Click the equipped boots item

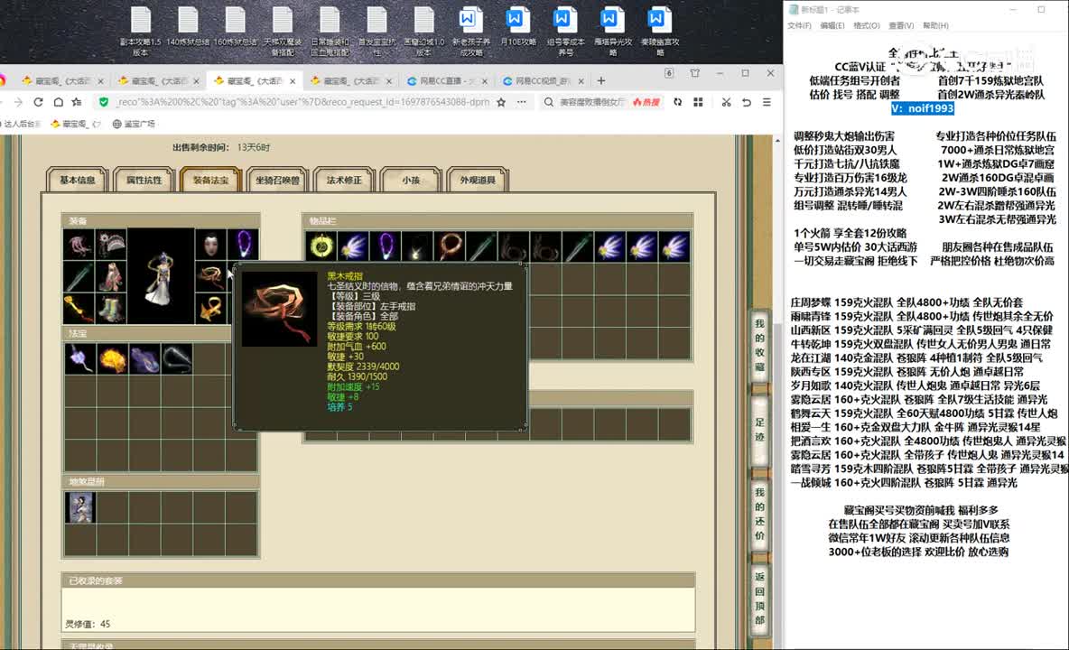(x=110, y=308)
